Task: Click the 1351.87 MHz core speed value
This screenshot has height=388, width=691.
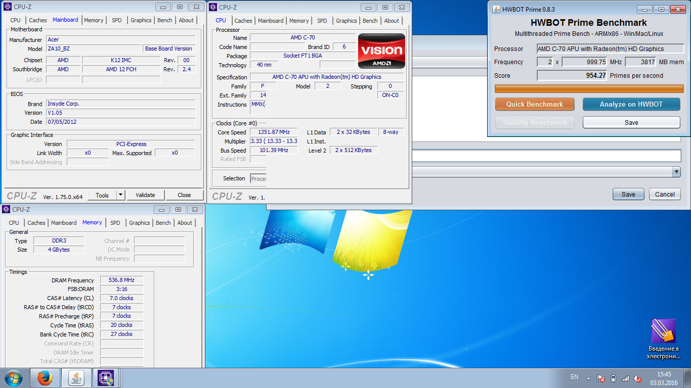Action: tap(274, 132)
